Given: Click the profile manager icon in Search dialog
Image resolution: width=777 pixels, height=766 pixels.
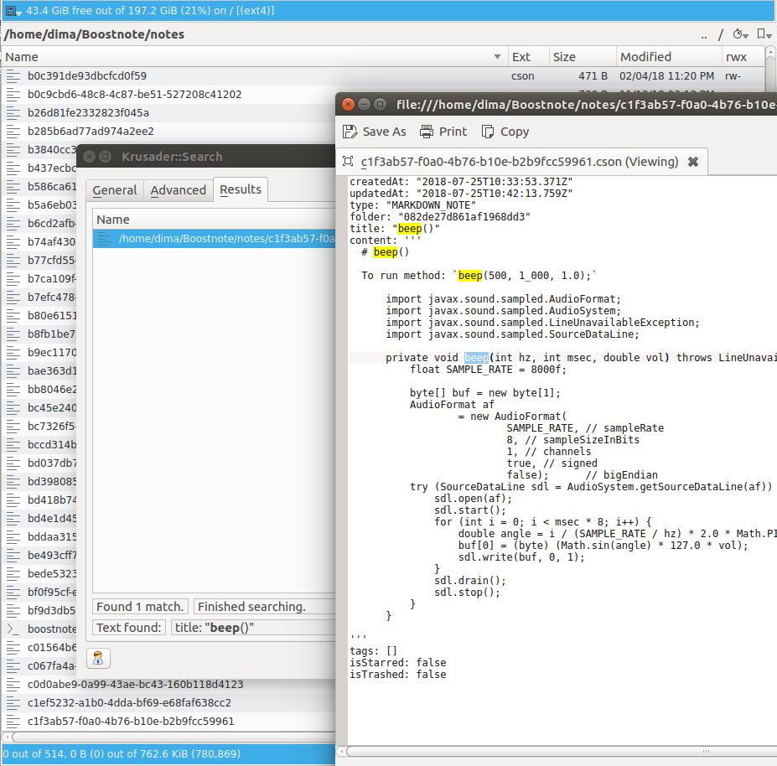Looking at the screenshot, I should (98, 659).
